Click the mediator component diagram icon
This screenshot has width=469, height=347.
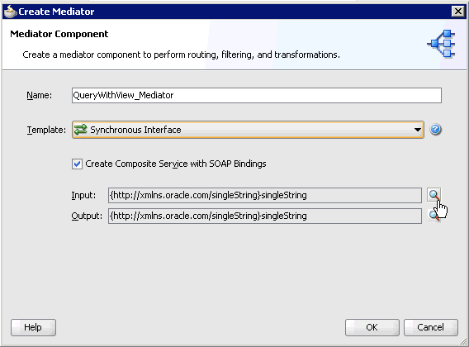click(x=441, y=44)
